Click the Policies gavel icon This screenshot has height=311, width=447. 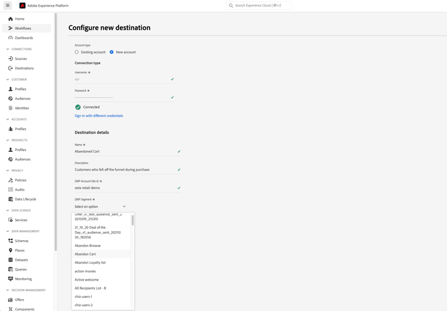tap(11, 180)
